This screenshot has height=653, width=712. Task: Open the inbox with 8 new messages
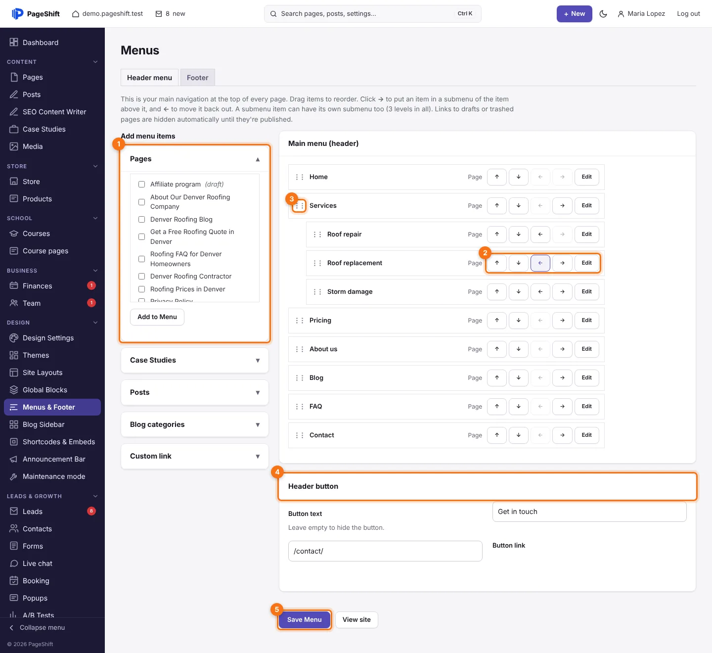click(170, 14)
